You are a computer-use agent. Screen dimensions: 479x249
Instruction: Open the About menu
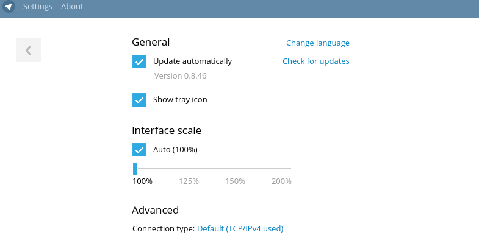tap(72, 7)
